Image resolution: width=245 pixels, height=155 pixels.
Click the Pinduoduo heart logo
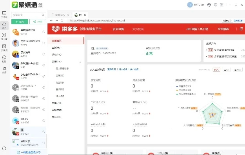[x=56, y=29]
